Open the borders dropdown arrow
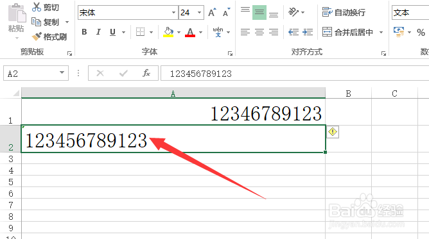 coord(152,33)
